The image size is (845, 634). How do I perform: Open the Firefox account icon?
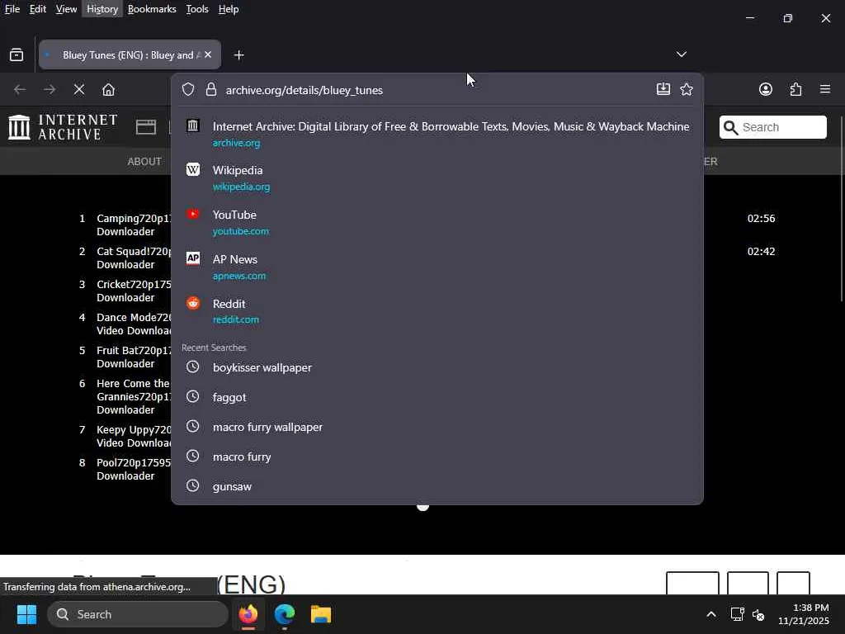click(x=766, y=89)
